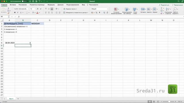
Task: Select cell A8 with date 18.04.2023
Action: (9, 43)
